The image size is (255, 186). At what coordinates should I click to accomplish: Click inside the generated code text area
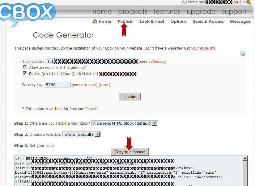(129, 171)
